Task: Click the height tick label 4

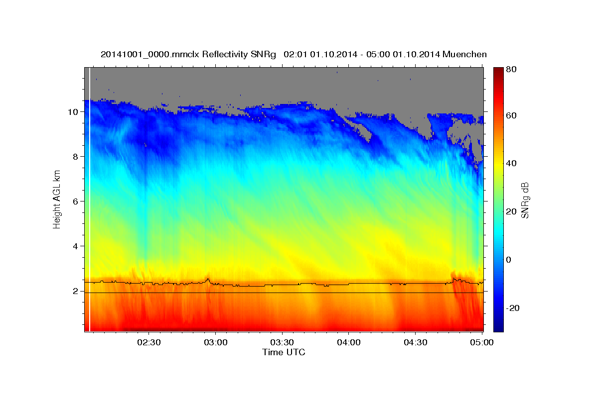Action: click(76, 246)
